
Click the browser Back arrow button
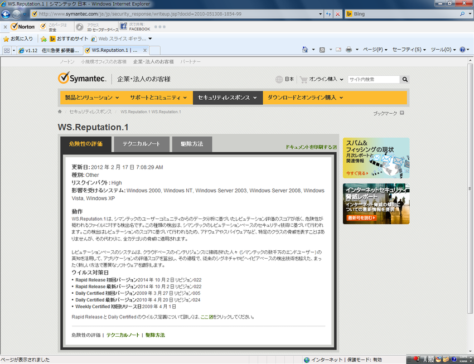point(6,14)
